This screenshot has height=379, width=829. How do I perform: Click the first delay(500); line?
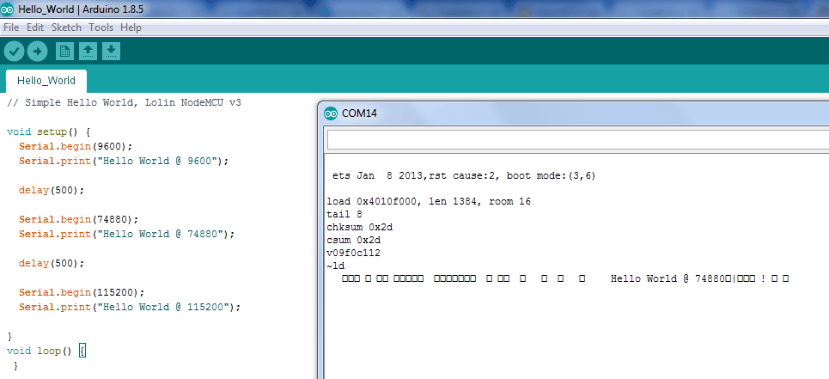[52, 190]
